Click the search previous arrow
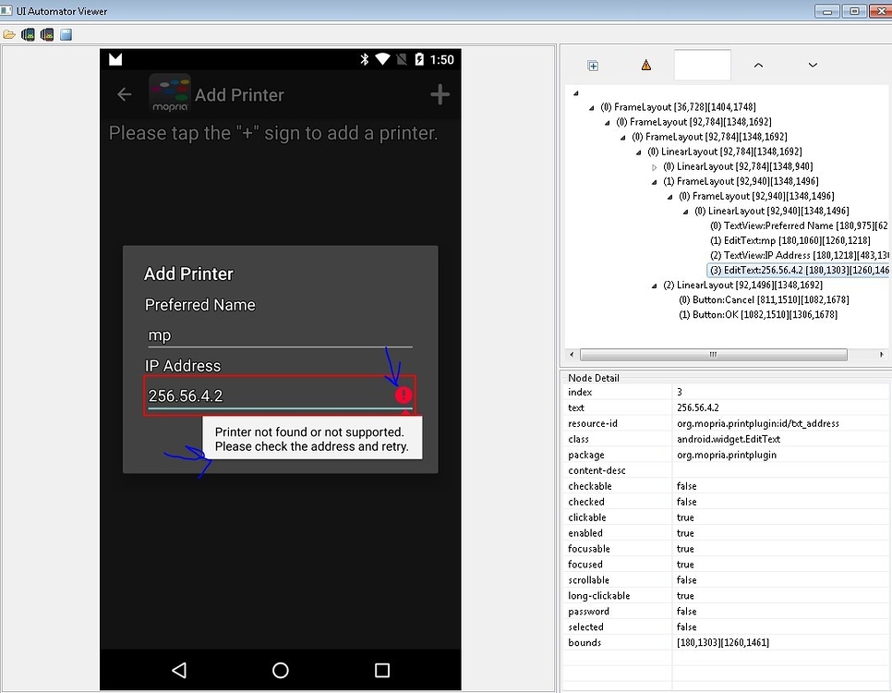 pyautogui.click(x=757, y=65)
